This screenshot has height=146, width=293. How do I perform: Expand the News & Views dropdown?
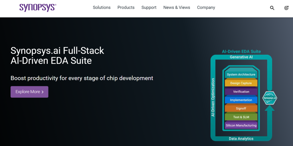177,7
